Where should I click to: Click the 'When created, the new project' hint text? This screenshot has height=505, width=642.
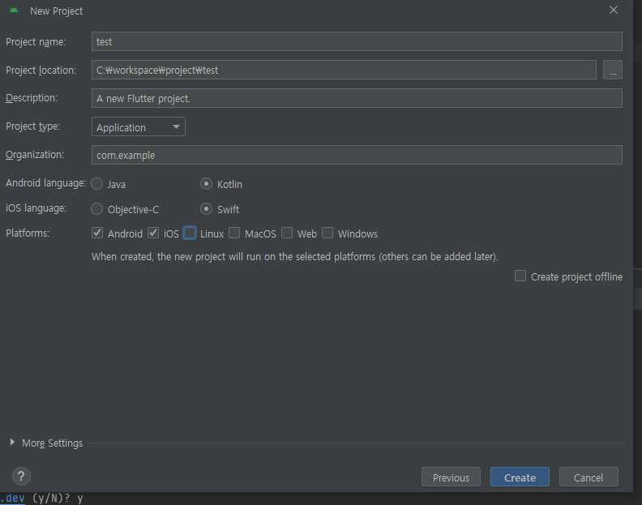295,257
